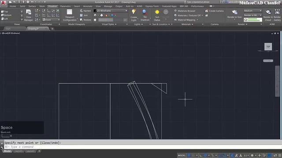
Task: Click the Customization menu icon in status bar
Action: point(280,155)
